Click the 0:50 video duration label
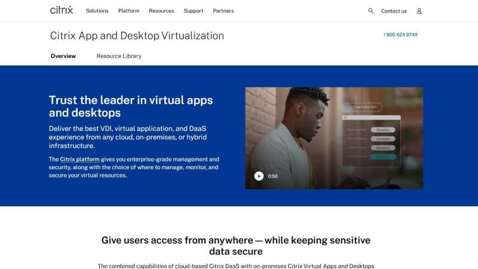 pos(272,176)
